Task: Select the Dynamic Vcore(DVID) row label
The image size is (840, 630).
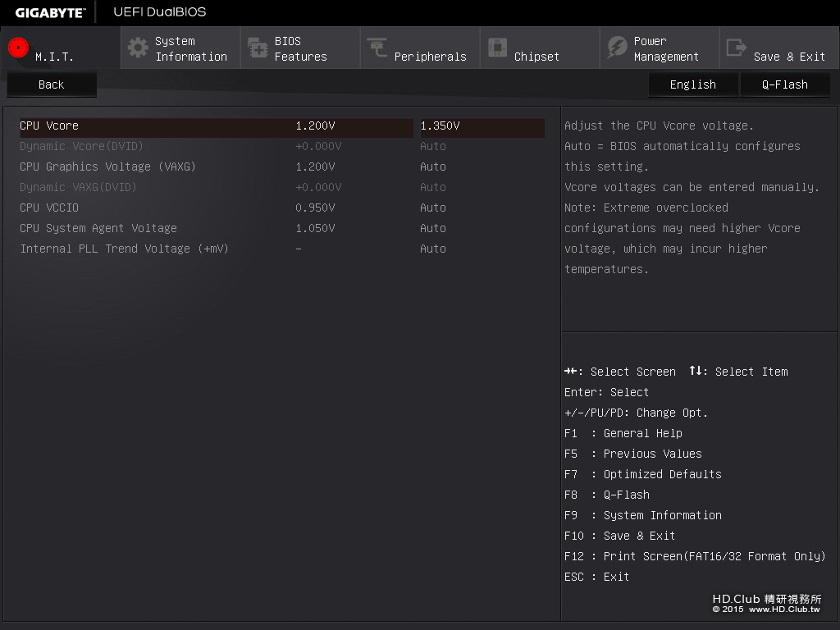Action: (x=81, y=146)
